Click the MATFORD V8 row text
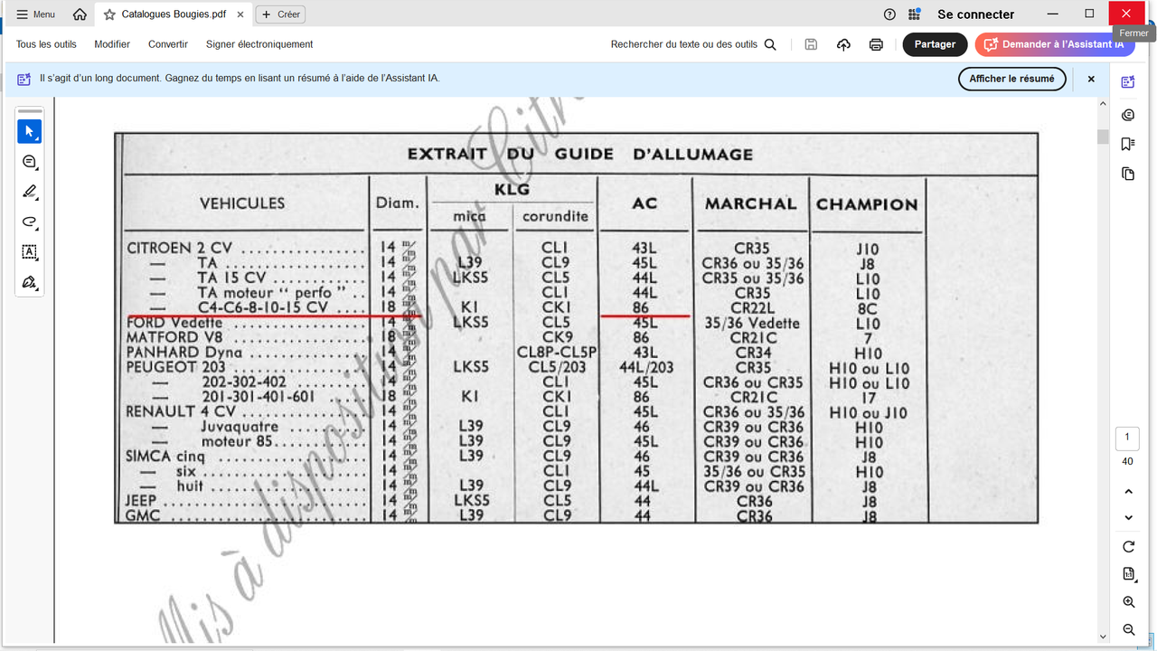Screen dimensions: 1157x651 tap(173, 337)
